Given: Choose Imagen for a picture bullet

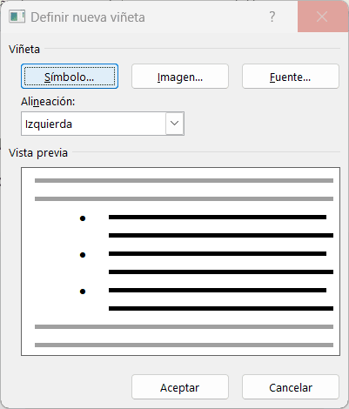Looking at the screenshot, I should [x=180, y=77].
